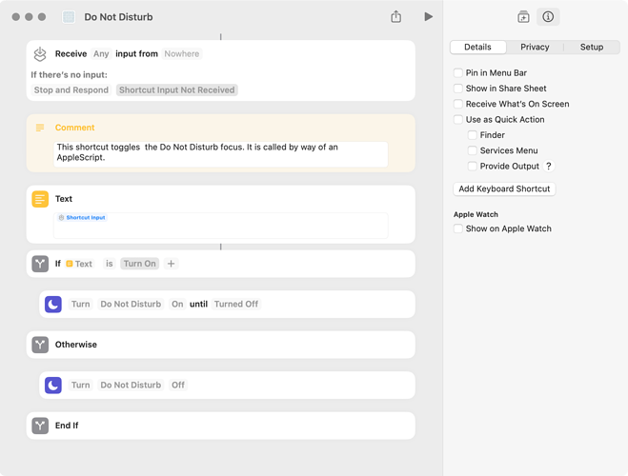Enable Show in Share Sheet checkbox

click(x=458, y=89)
